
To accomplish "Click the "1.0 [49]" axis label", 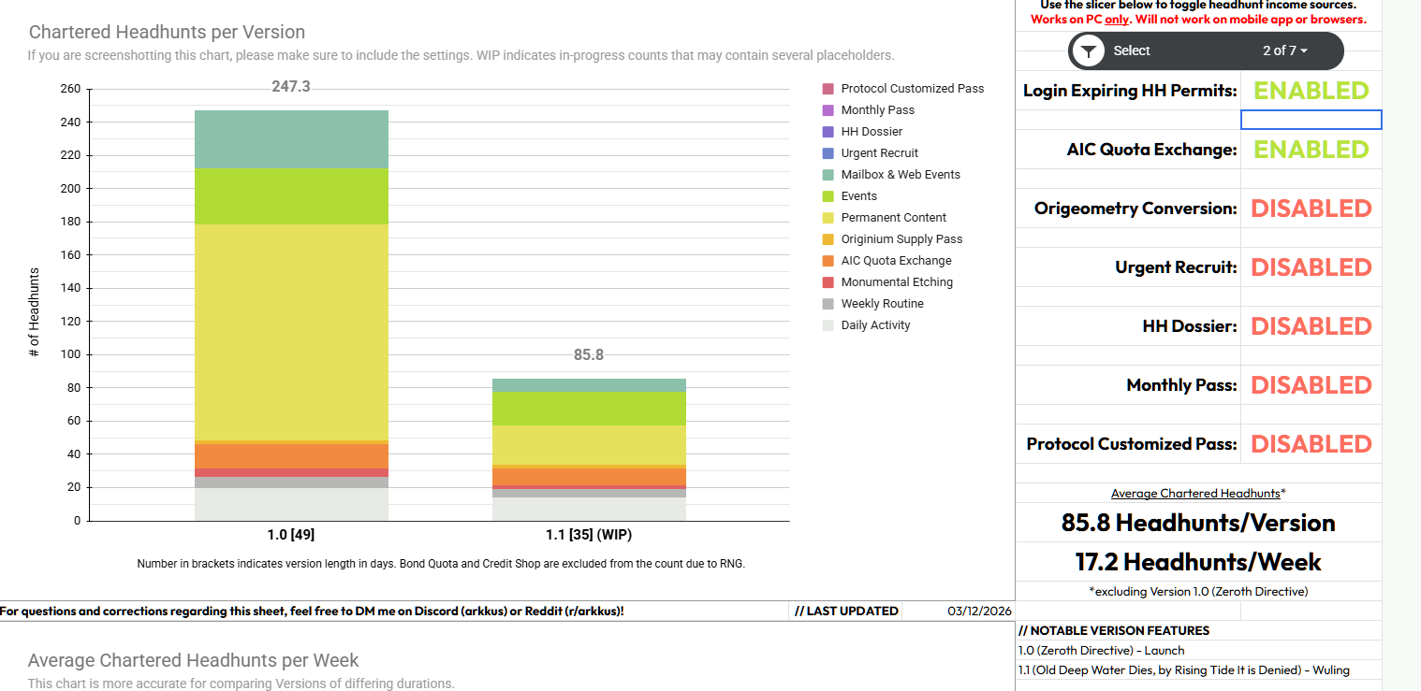I will click(x=291, y=536).
